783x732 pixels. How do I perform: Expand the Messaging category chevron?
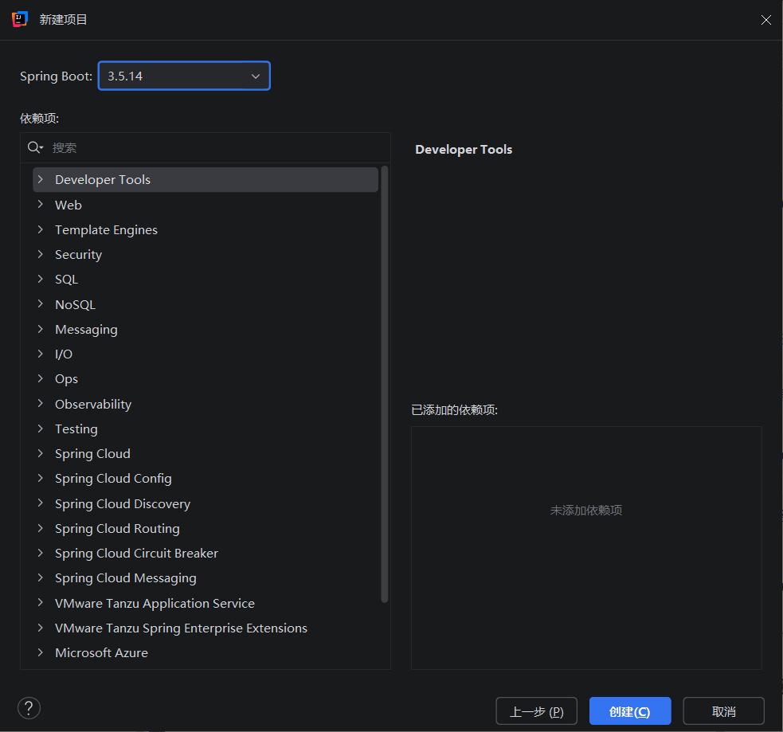click(41, 329)
